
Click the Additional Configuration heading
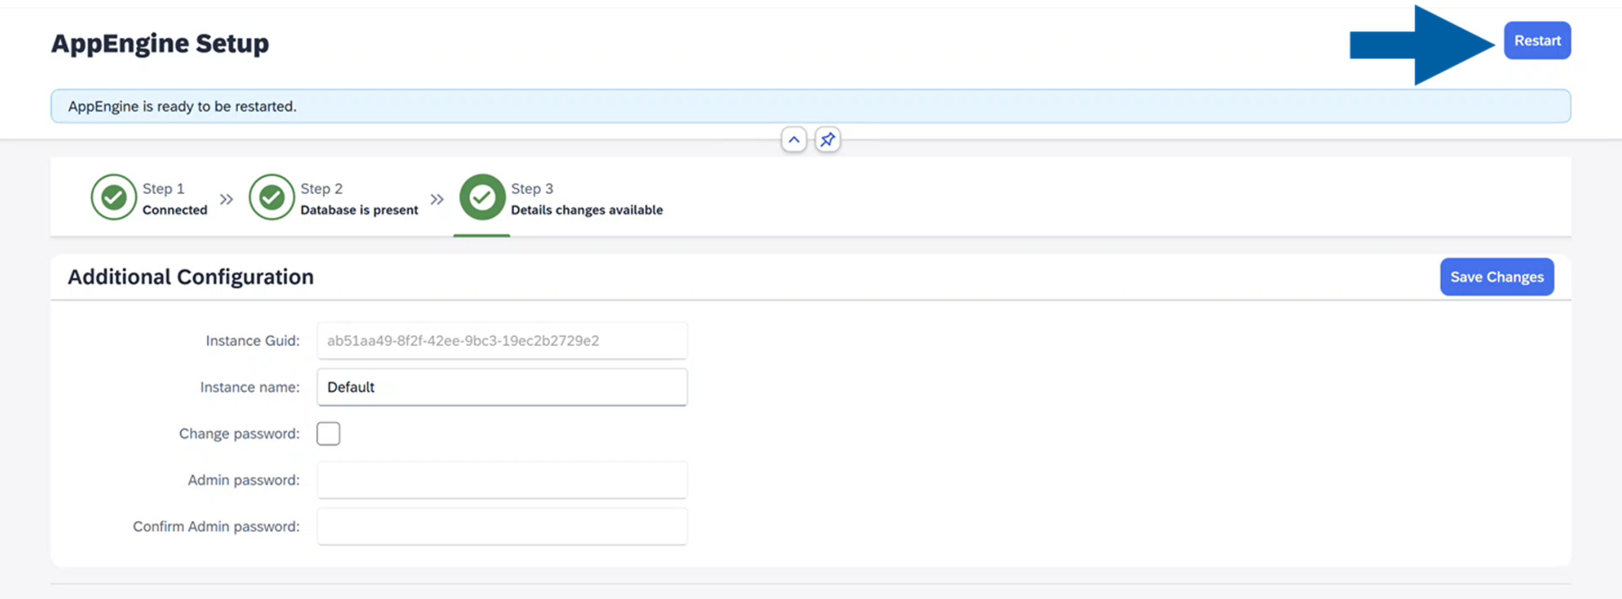tap(190, 277)
